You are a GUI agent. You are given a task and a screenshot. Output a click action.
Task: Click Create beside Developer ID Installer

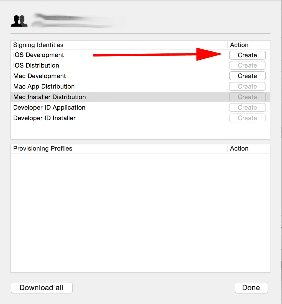247,118
